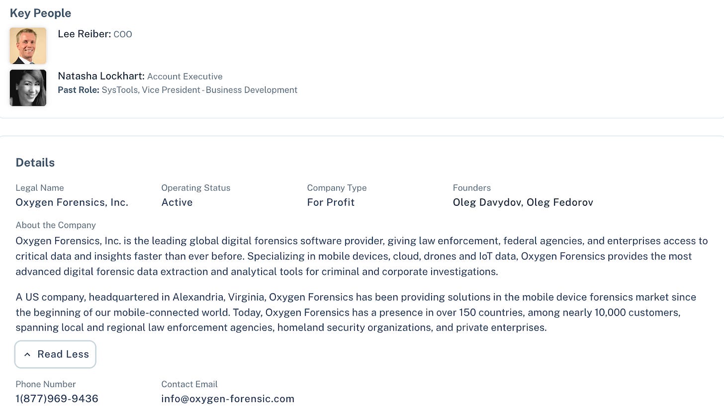Click the Legal Name field label
The height and width of the screenshot is (414, 724).
click(40, 188)
